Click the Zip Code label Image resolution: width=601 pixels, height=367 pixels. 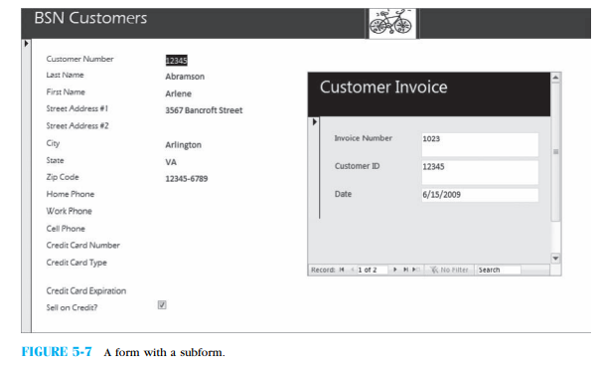tap(63, 177)
